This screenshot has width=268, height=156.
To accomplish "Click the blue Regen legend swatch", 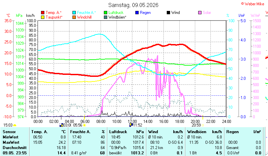I will (x=137, y=13).
